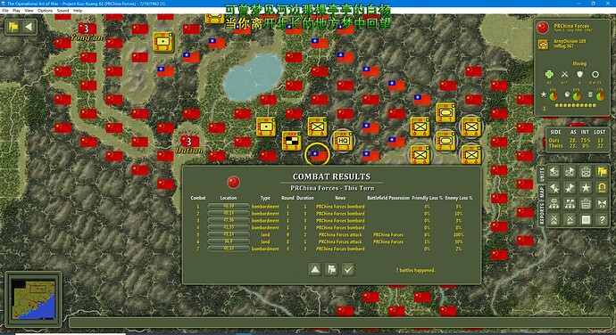Viewport: 616px width, 335px height.
Task: Click the yellow arch icon in button grid
Action: coord(602,187)
